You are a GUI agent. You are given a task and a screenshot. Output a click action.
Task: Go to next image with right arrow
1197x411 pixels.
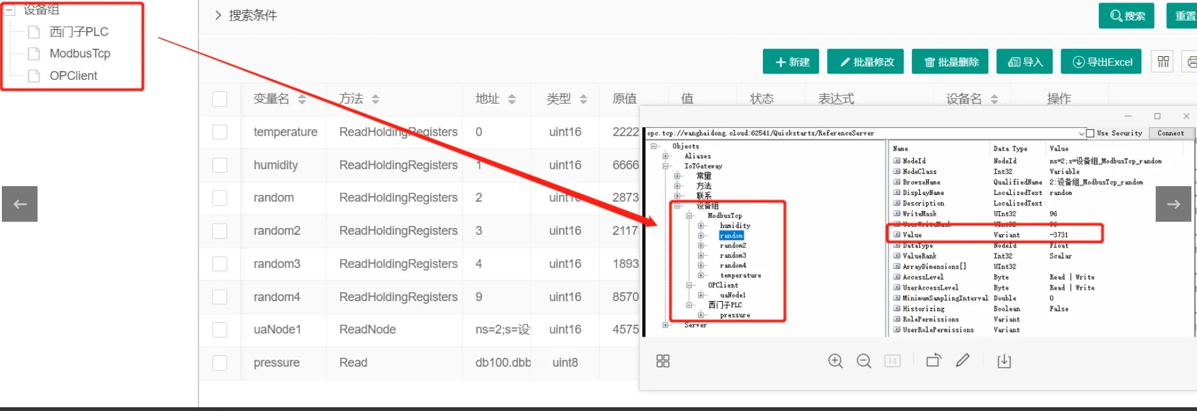tap(1173, 204)
